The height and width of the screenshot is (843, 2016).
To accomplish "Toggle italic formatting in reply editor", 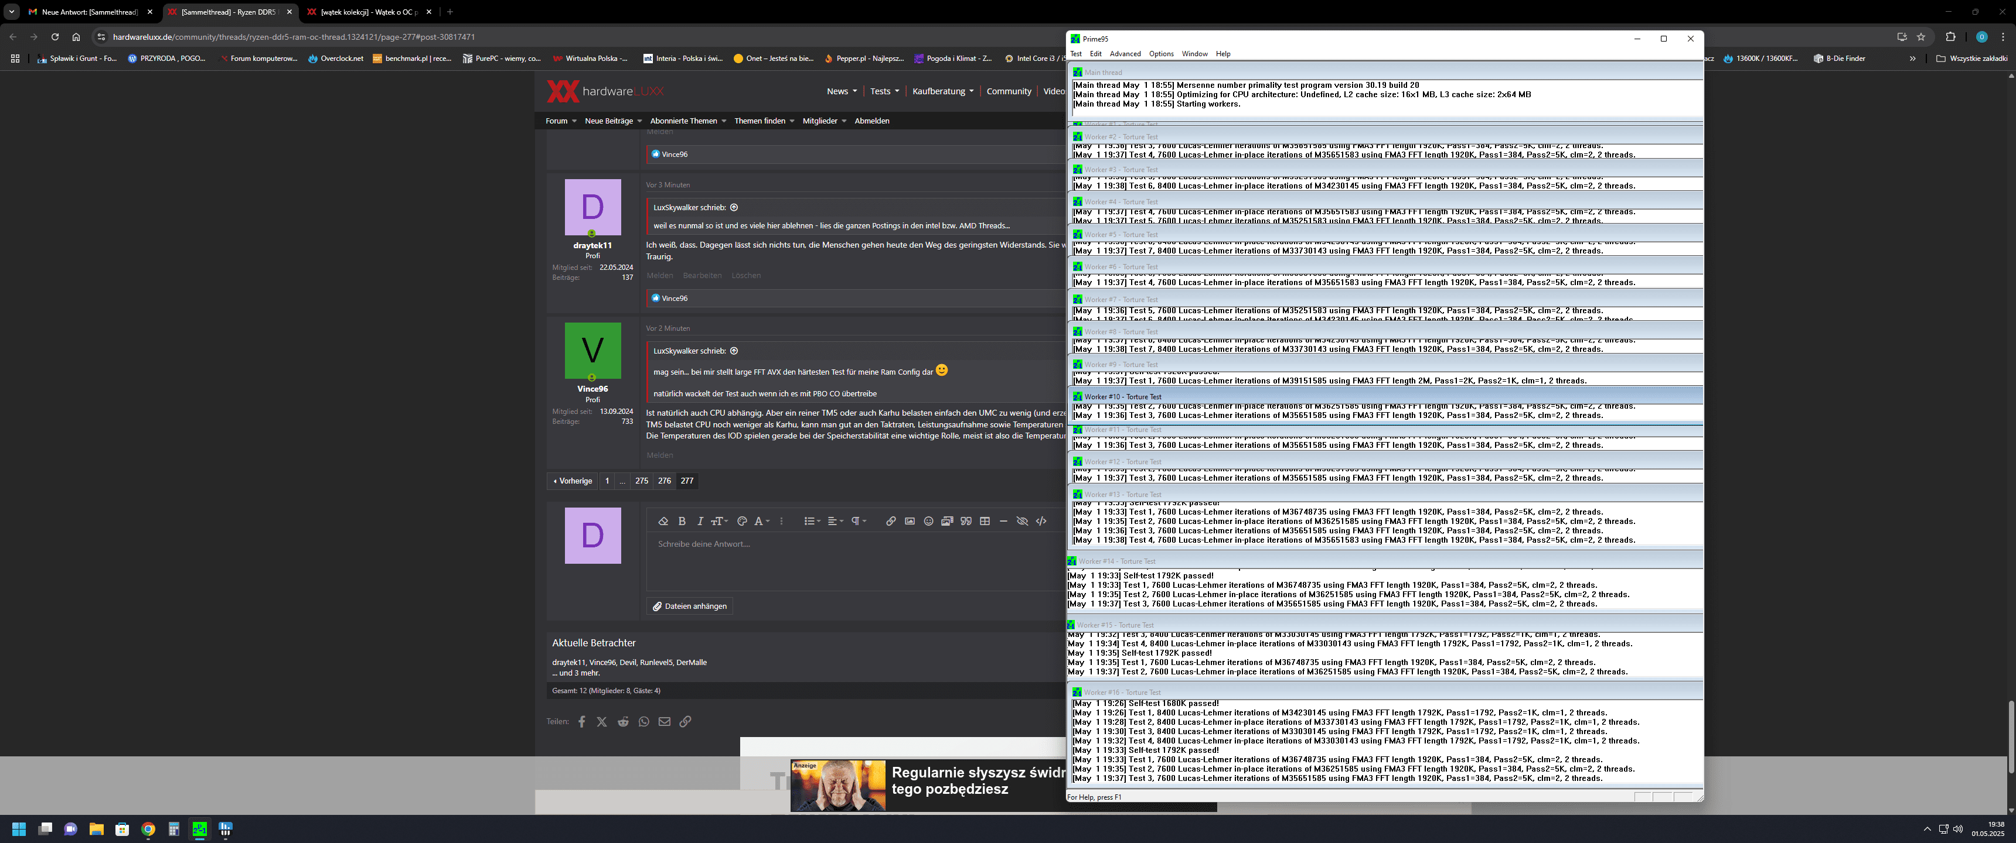I will (x=700, y=522).
